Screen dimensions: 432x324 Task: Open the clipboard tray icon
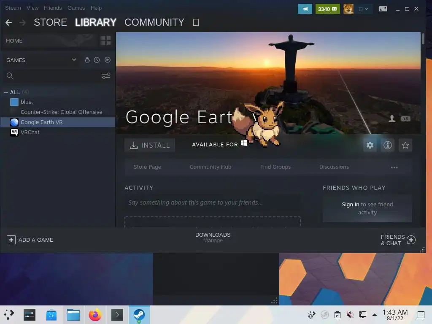[337, 315]
